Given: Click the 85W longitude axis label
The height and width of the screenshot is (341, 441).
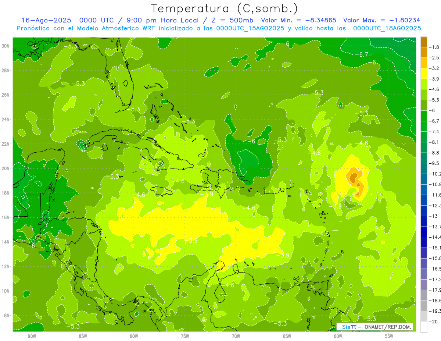Looking at the screenshot, I should (83, 336).
